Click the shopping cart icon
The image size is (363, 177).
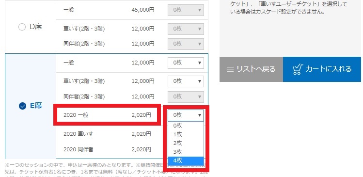(x=298, y=69)
